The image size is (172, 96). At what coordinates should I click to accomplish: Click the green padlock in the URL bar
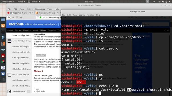41,17
